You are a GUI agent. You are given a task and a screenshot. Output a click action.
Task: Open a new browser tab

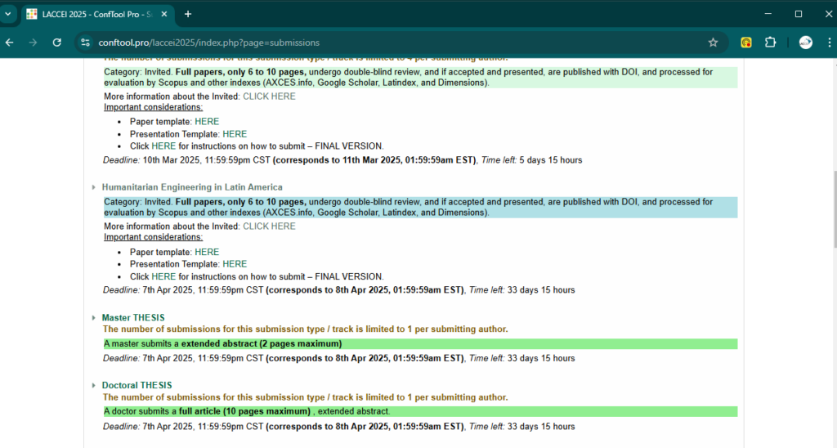[x=188, y=14]
